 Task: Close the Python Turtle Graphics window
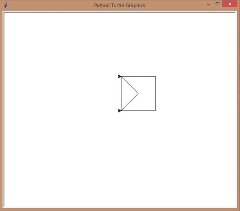[229, 4]
